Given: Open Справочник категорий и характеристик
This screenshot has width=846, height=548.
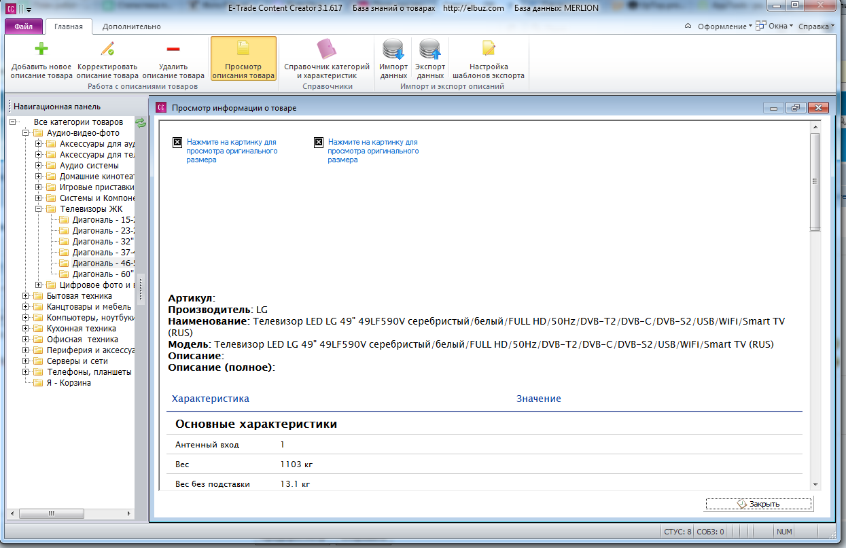Looking at the screenshot, I should [327, 59].
